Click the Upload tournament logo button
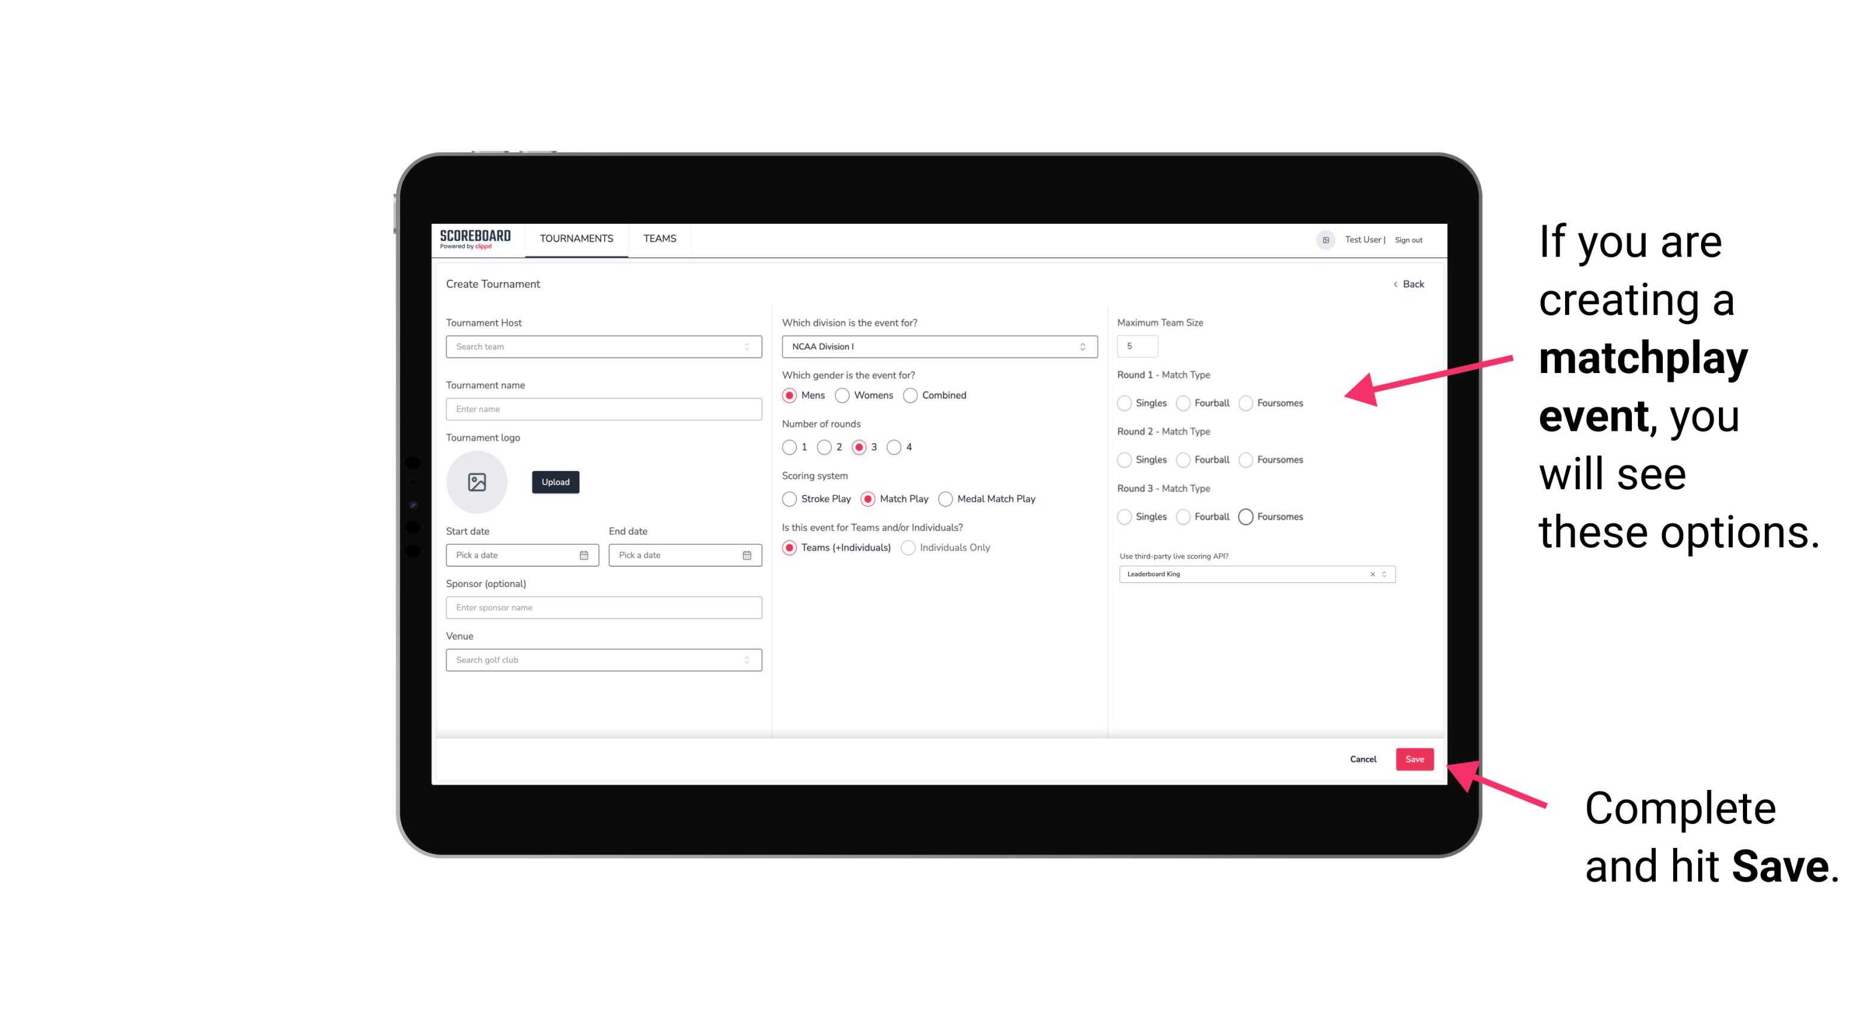 pos(555,482)
